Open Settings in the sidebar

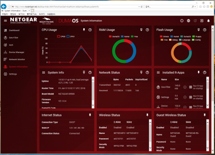tap(10, 74)
